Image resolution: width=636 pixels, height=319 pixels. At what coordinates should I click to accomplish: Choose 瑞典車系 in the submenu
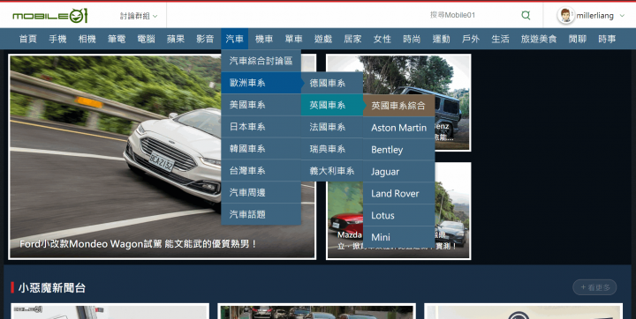click(332, 149)
